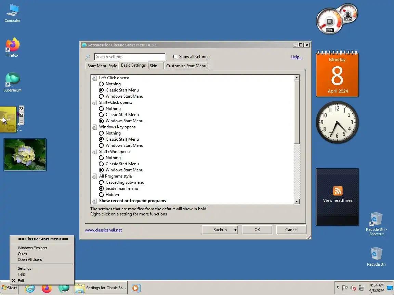This screenshot has height=295, width=394.
Task: Open Supermium from the taskbar
Action: point(64,288)
